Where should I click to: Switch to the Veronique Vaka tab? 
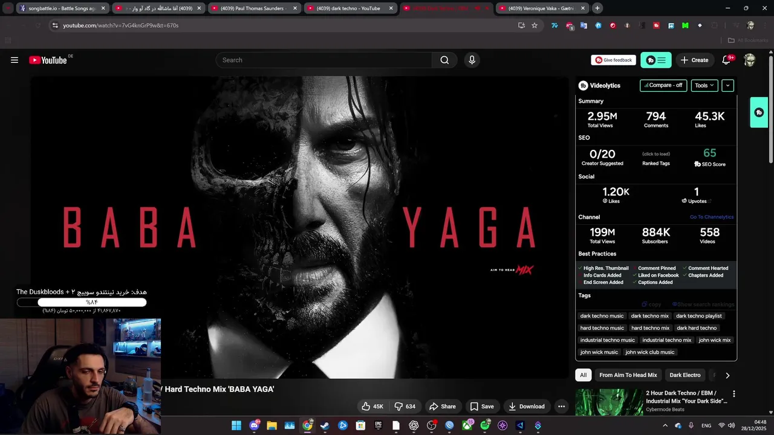[542, 8]
